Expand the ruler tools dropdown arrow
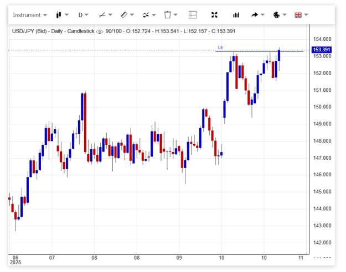The width and height of the screenshot is (346, 272). pyautogui.click(x=132, y=15)
